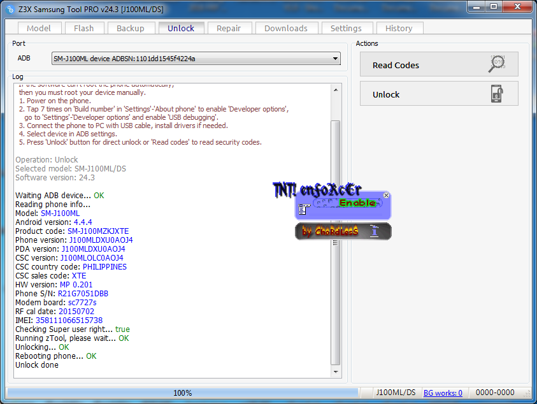Click the IMEI value 358111066515738
This screenshot has height=404, width=537.
69,321
